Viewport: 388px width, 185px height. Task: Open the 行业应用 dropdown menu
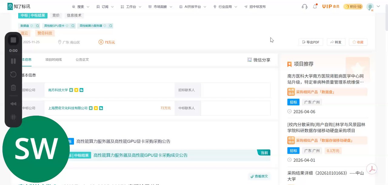[225, 7]
